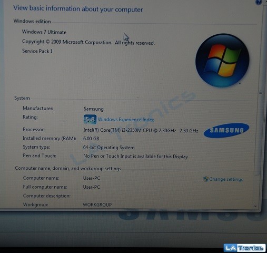The height and width of the screenshot is (253, 267).
Task: Click the Windows 7 Ultimate edition text
Action: (44, 32)
